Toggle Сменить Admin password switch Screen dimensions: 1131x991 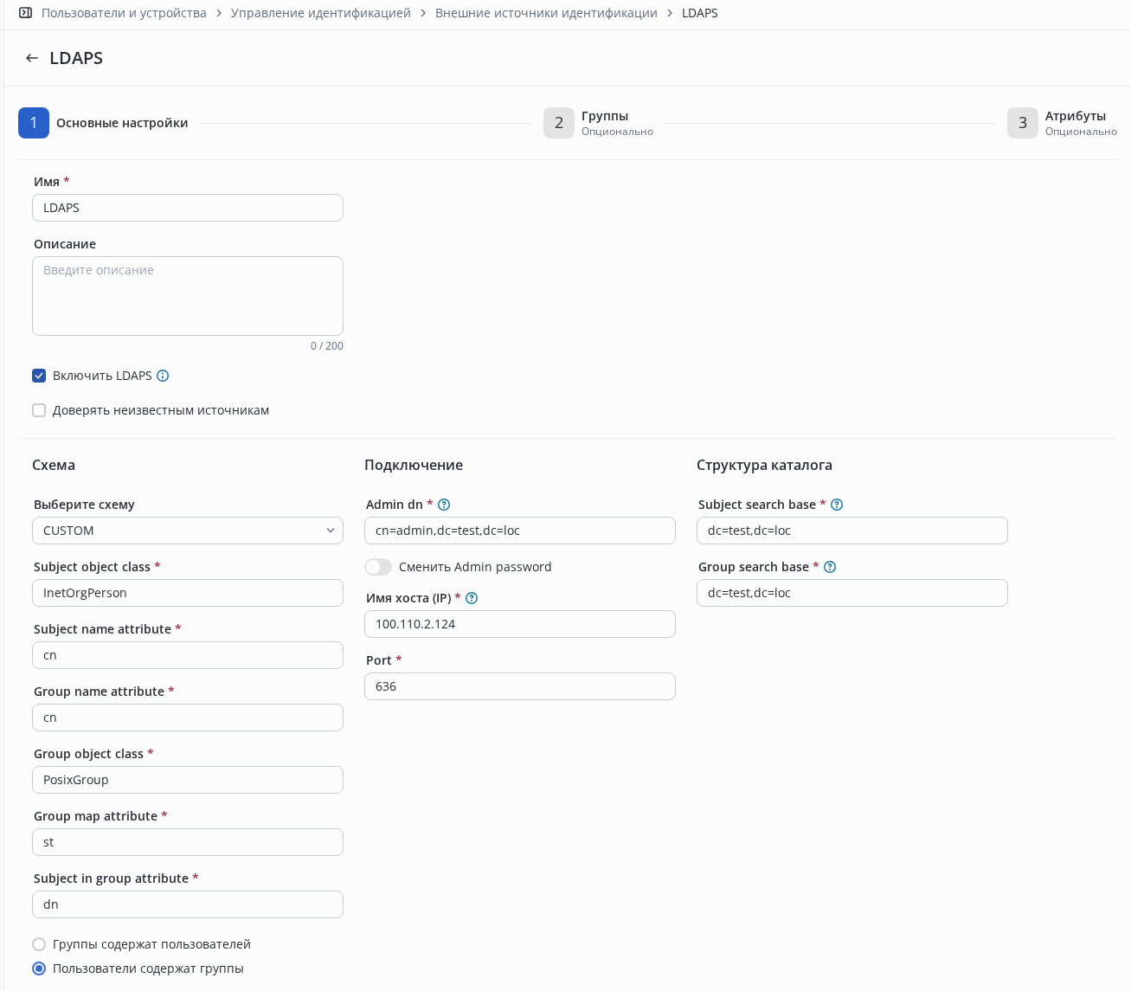point(378,567)
